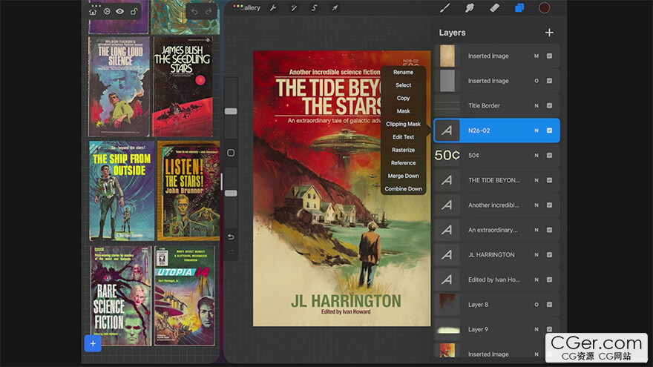
Task: Select the Eraser tool
Action: coord(494,8)
